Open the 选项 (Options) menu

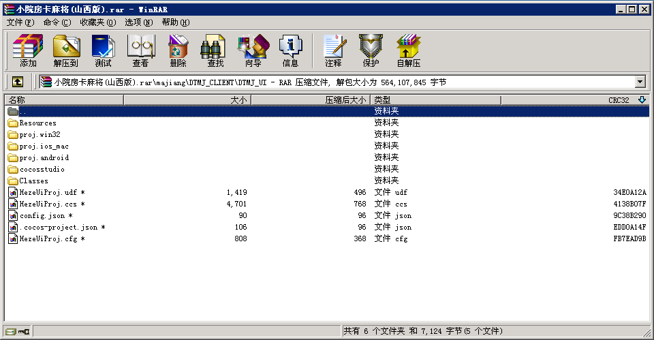click(138, 22)
